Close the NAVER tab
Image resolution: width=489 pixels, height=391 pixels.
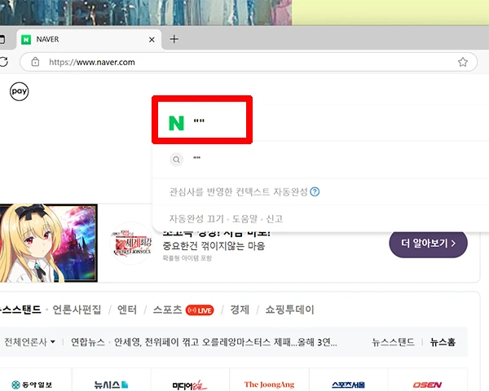pos(152,40)
